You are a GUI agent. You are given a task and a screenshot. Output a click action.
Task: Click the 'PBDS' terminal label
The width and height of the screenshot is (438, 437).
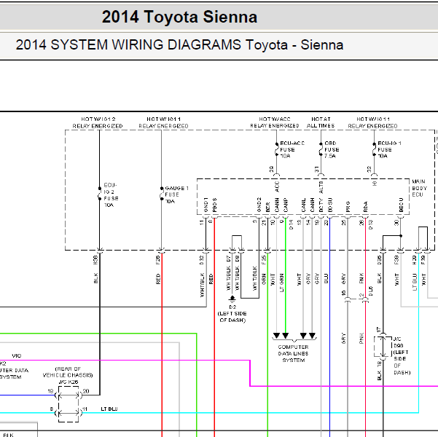(x=214, y=205)
